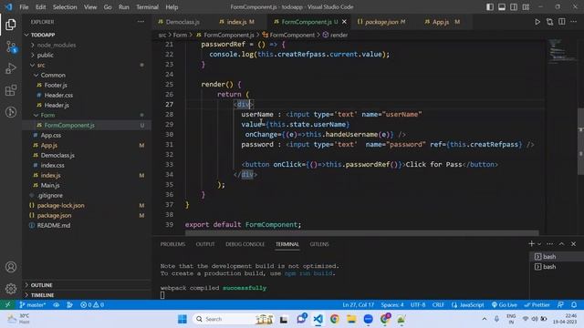The height and width of the screenshot is (328, 584).
Task: Toggle Panel layout icon
Action: pos(502,7)
